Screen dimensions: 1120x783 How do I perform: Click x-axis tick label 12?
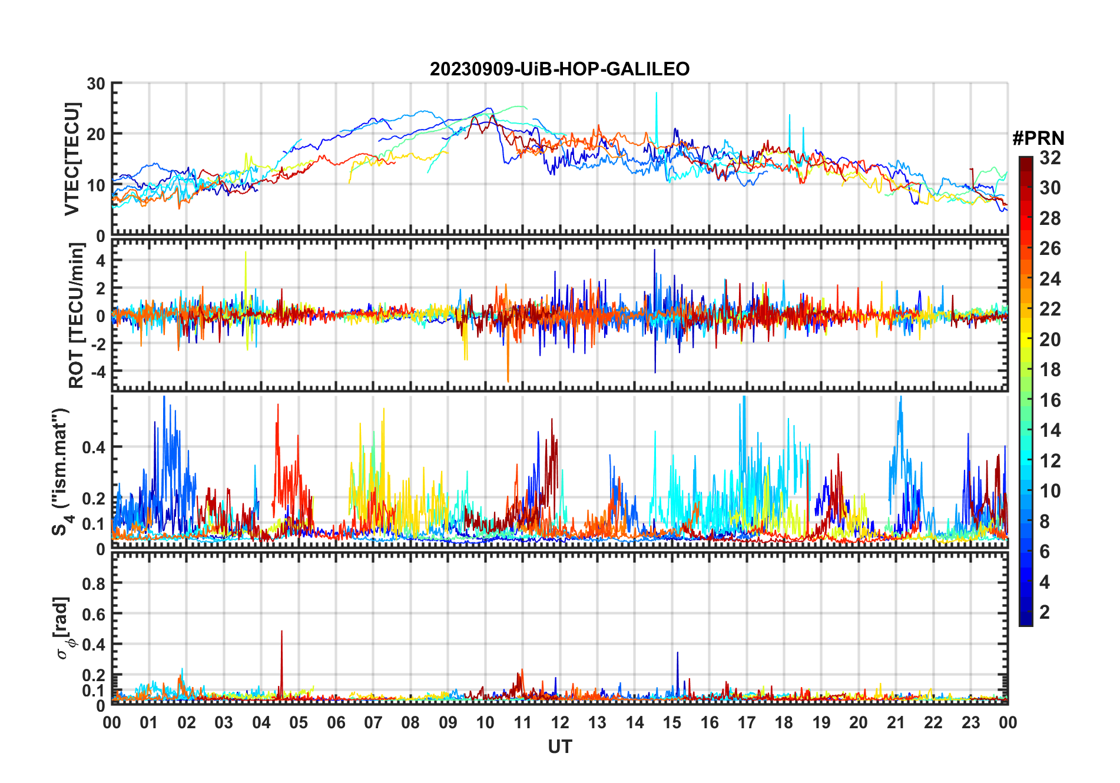coord(560,722)
